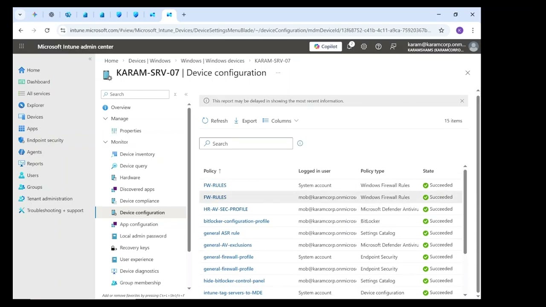Close the Device configuration blade
Viewport: 546px width, 307px height.
pos(468,73)
